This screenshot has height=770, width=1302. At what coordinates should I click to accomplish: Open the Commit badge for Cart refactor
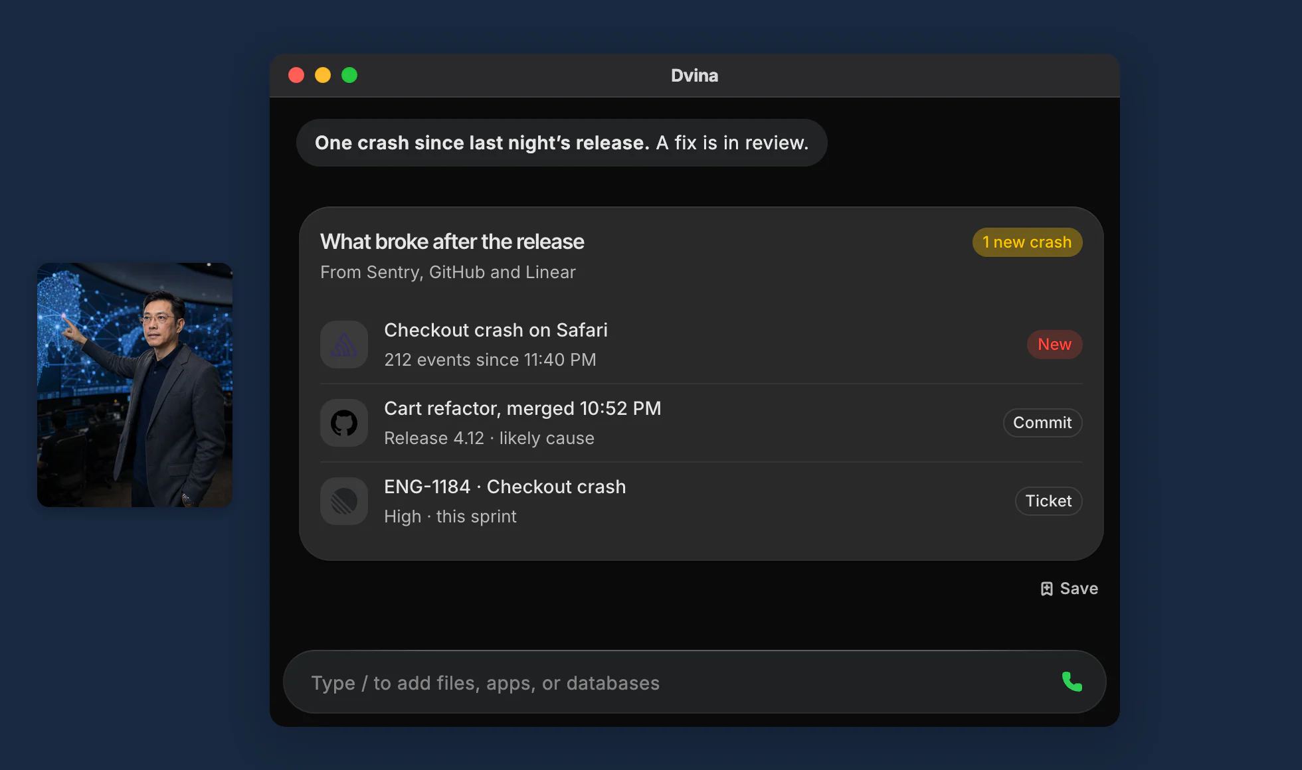coord(1042,423)
